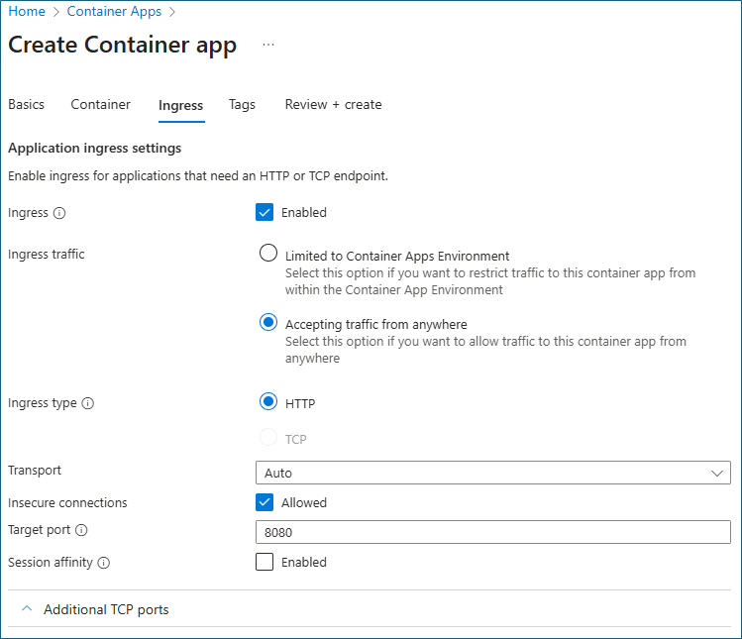Open the ellipsis menu beside page title

pos(268,46)
